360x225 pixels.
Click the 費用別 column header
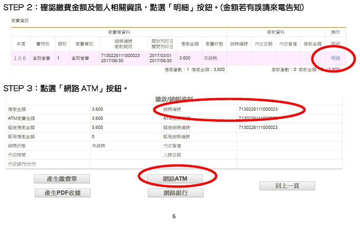click(x=43, y=44)
